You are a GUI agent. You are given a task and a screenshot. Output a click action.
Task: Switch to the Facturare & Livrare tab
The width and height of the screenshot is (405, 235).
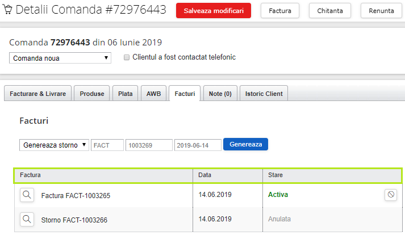(38, 94)
